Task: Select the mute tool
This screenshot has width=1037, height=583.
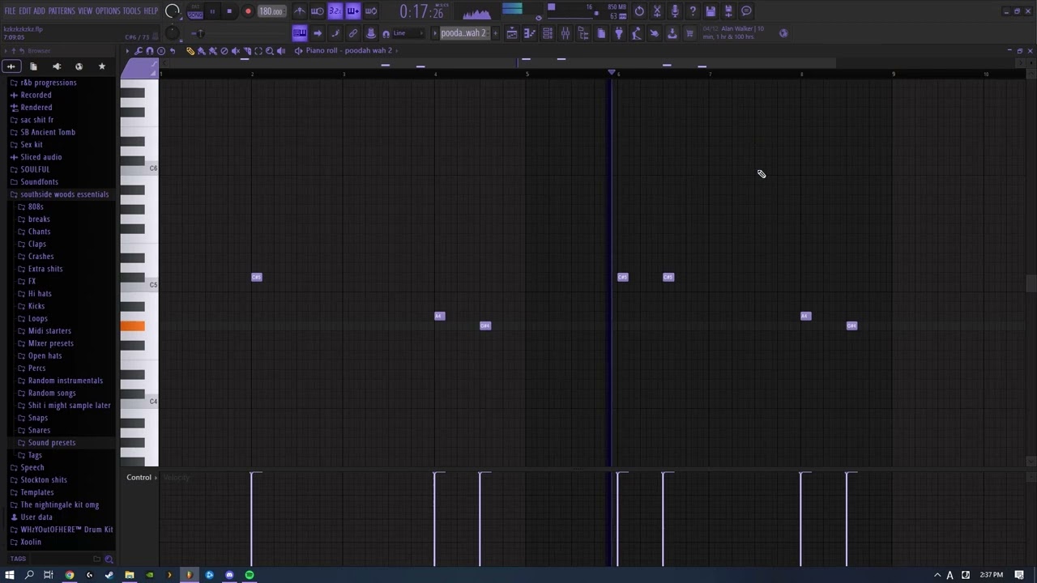Action: [x=236, y=51]
